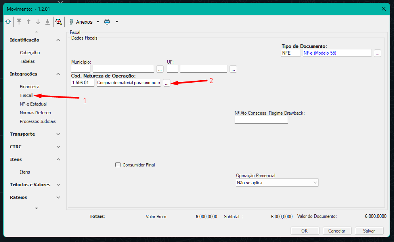Go to last record arrow
Image resolution: width=394 pixels, height=242 pixels.
coord(48,22)
